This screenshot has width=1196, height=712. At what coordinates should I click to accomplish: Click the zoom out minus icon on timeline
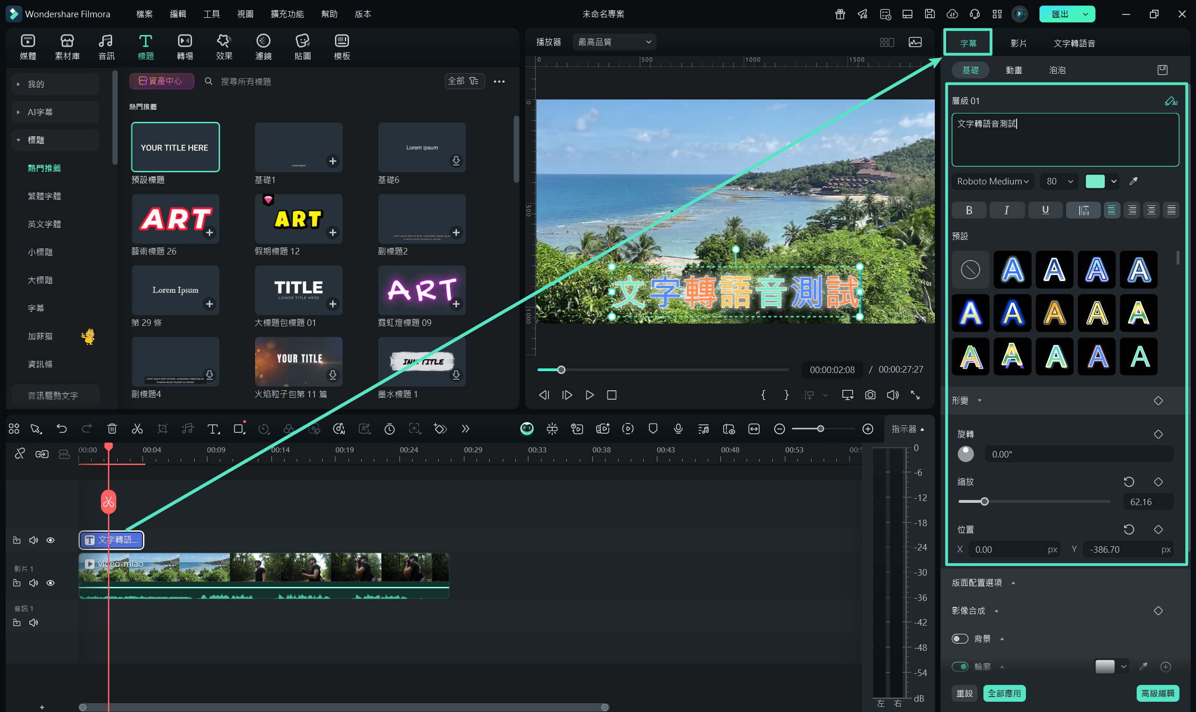click(x=779, y=429)
